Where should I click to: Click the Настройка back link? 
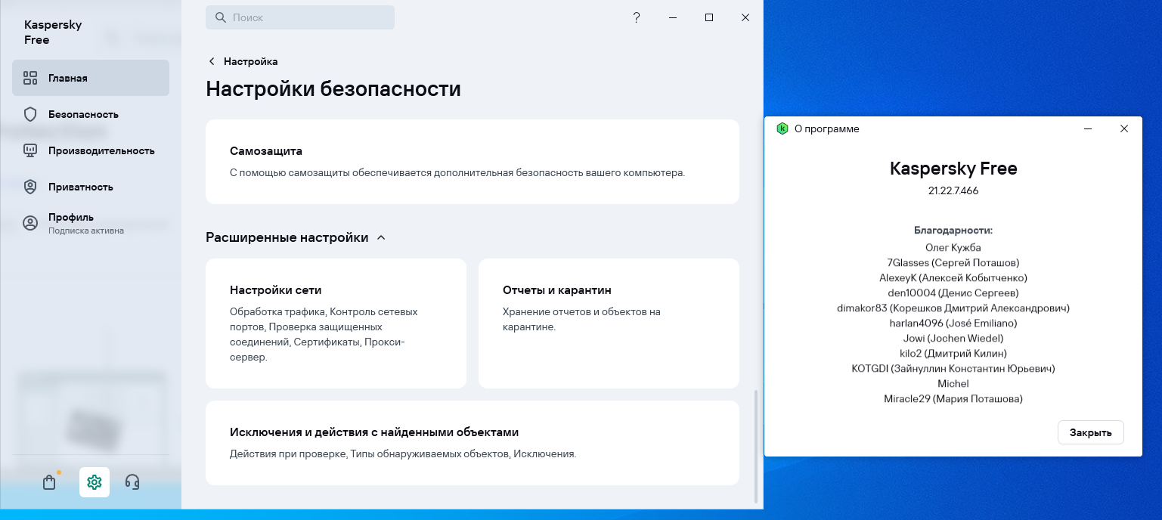coord(250,61)
